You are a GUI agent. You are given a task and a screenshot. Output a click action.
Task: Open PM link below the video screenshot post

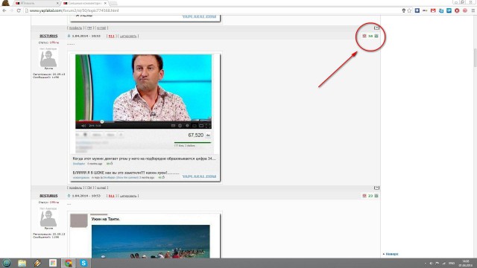pos(89,188)
